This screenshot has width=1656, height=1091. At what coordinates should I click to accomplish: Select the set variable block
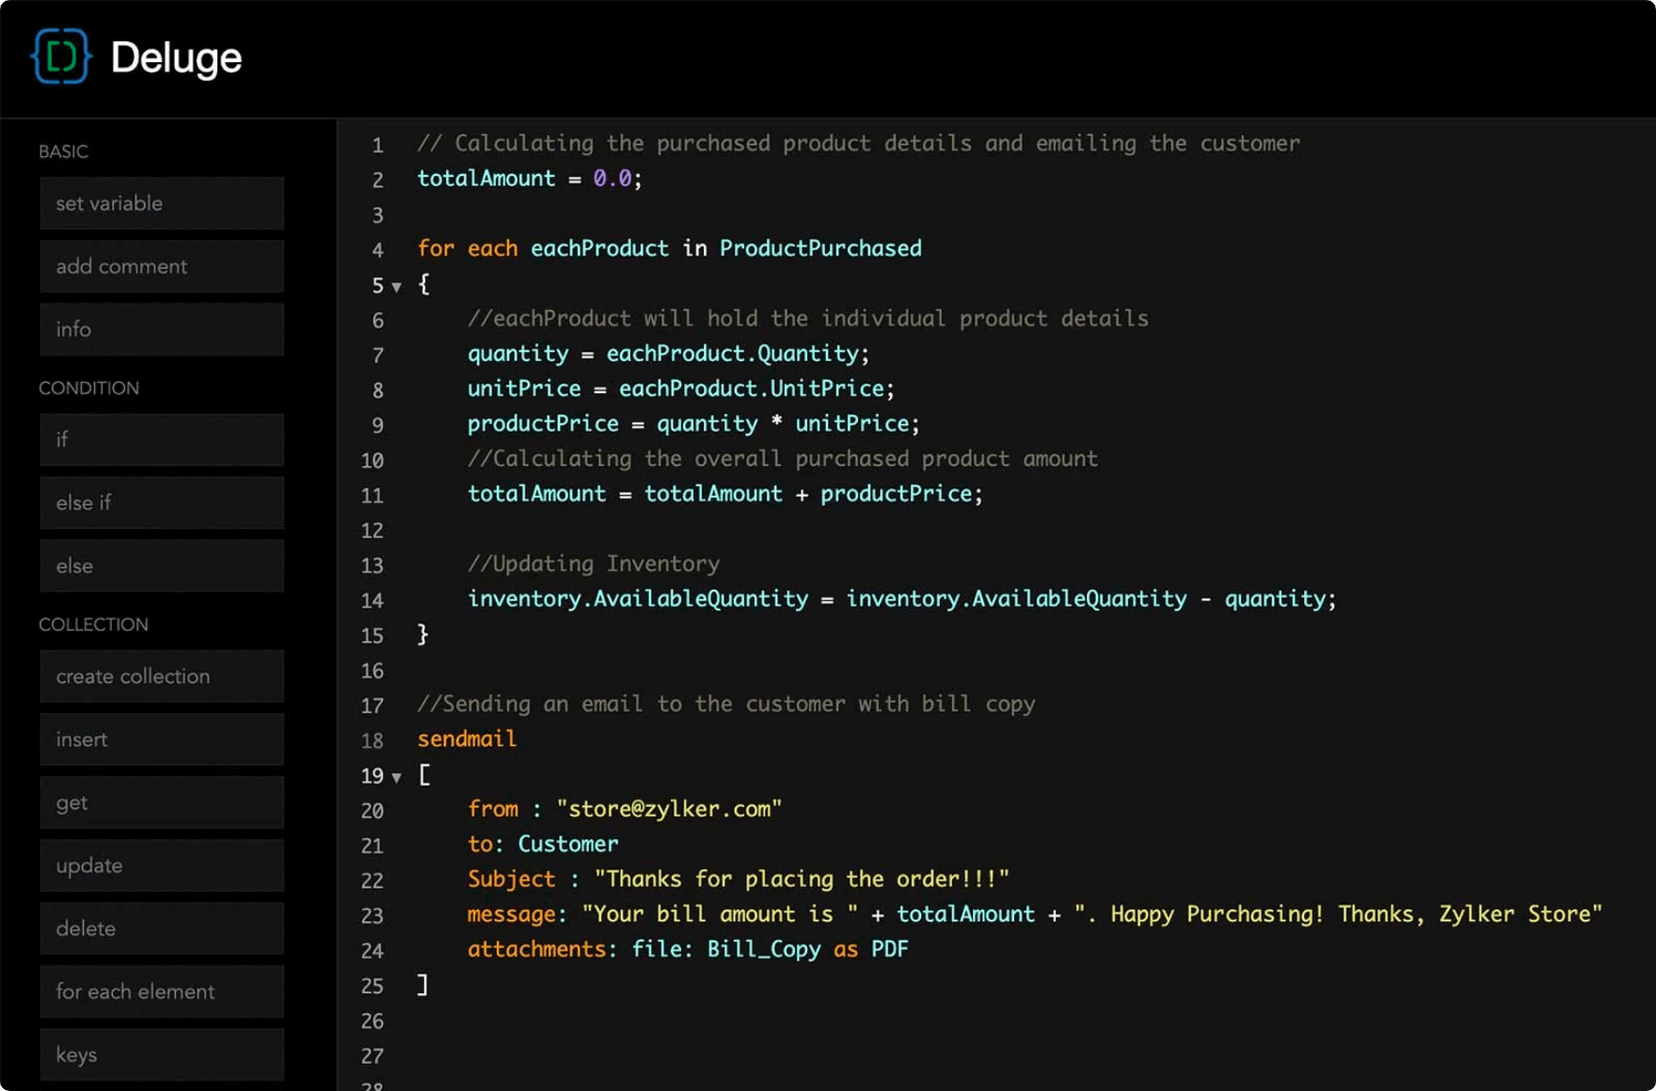(x=162, y=203)
